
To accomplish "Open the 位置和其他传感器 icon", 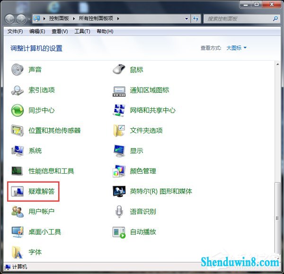I will tap(17, 131).
